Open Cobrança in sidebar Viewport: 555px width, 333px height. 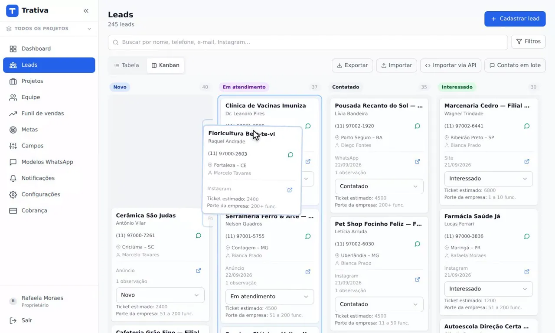49,211
